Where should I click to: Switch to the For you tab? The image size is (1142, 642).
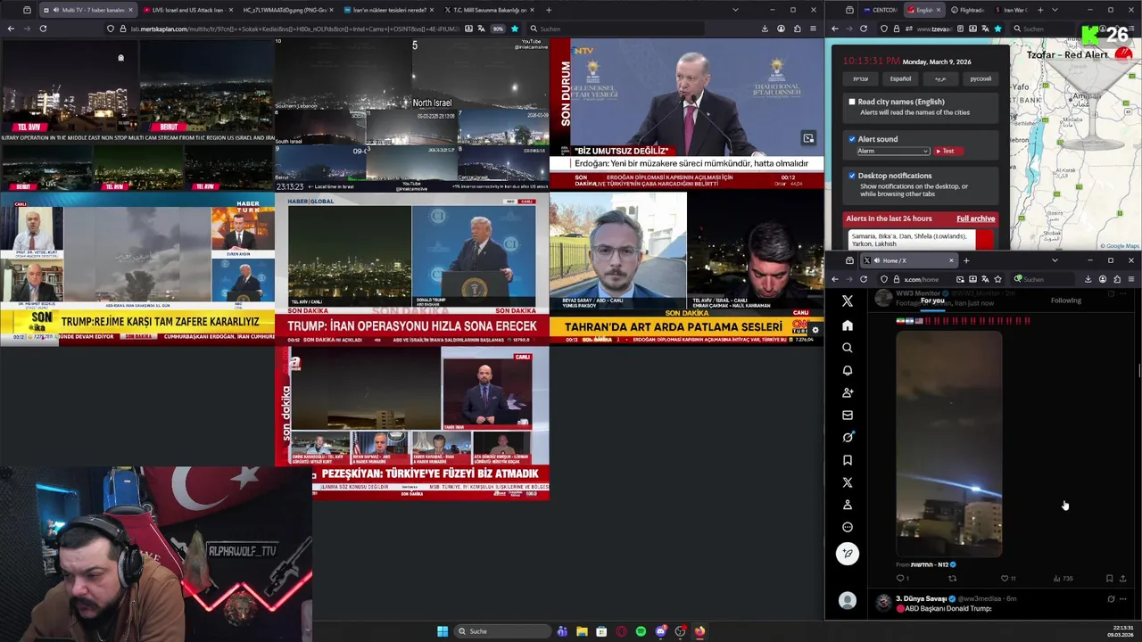(x=932, y=300)
